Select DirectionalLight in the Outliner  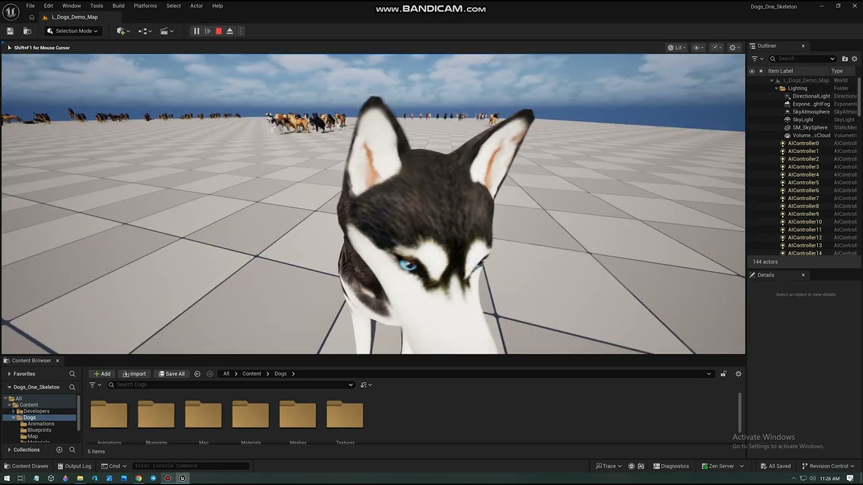(811, 96)
